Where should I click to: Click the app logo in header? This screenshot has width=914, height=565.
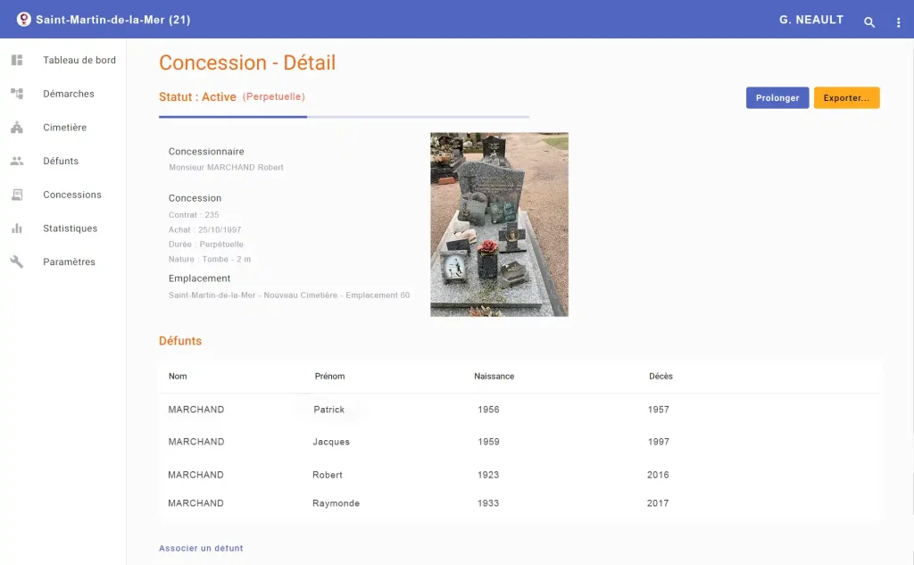click(x=24, y=20)
